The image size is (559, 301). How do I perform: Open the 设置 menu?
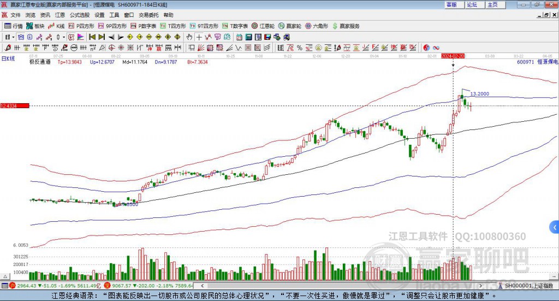pos(99,15)
